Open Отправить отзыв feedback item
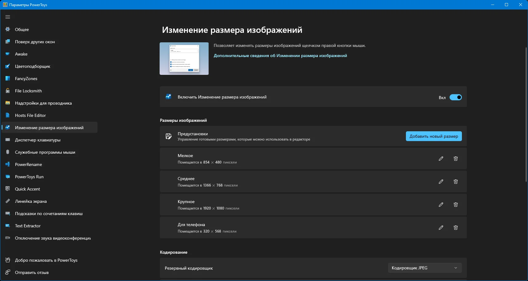This screenshot has height=281, width=528. pyautogui.click(x=32, y=272)
